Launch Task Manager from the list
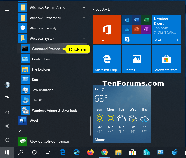Image resolution: width=186 pixels, height=158 pixels. pos(53,90)
